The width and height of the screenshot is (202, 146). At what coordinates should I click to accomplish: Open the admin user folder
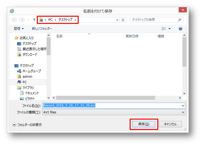25,76
